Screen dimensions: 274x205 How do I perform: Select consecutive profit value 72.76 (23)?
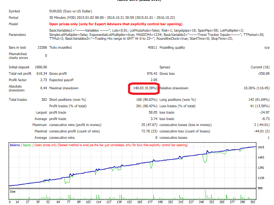pos(149,131)
